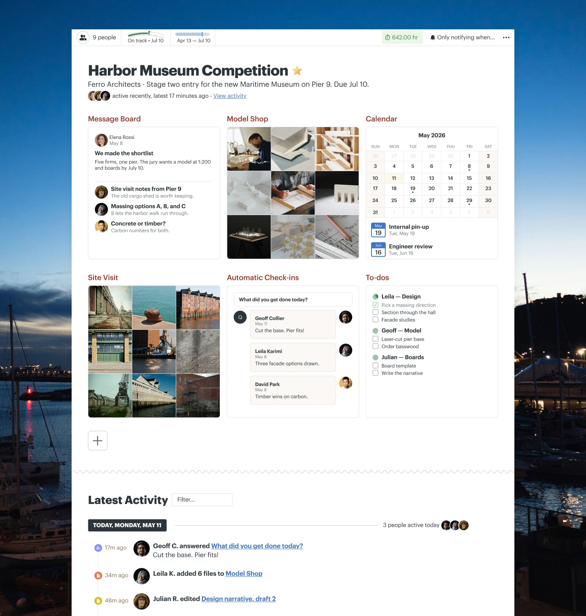Screen dimensions: 586x616
Task: Check 'Section through the hall' to-do
Action: pos(375,312)
